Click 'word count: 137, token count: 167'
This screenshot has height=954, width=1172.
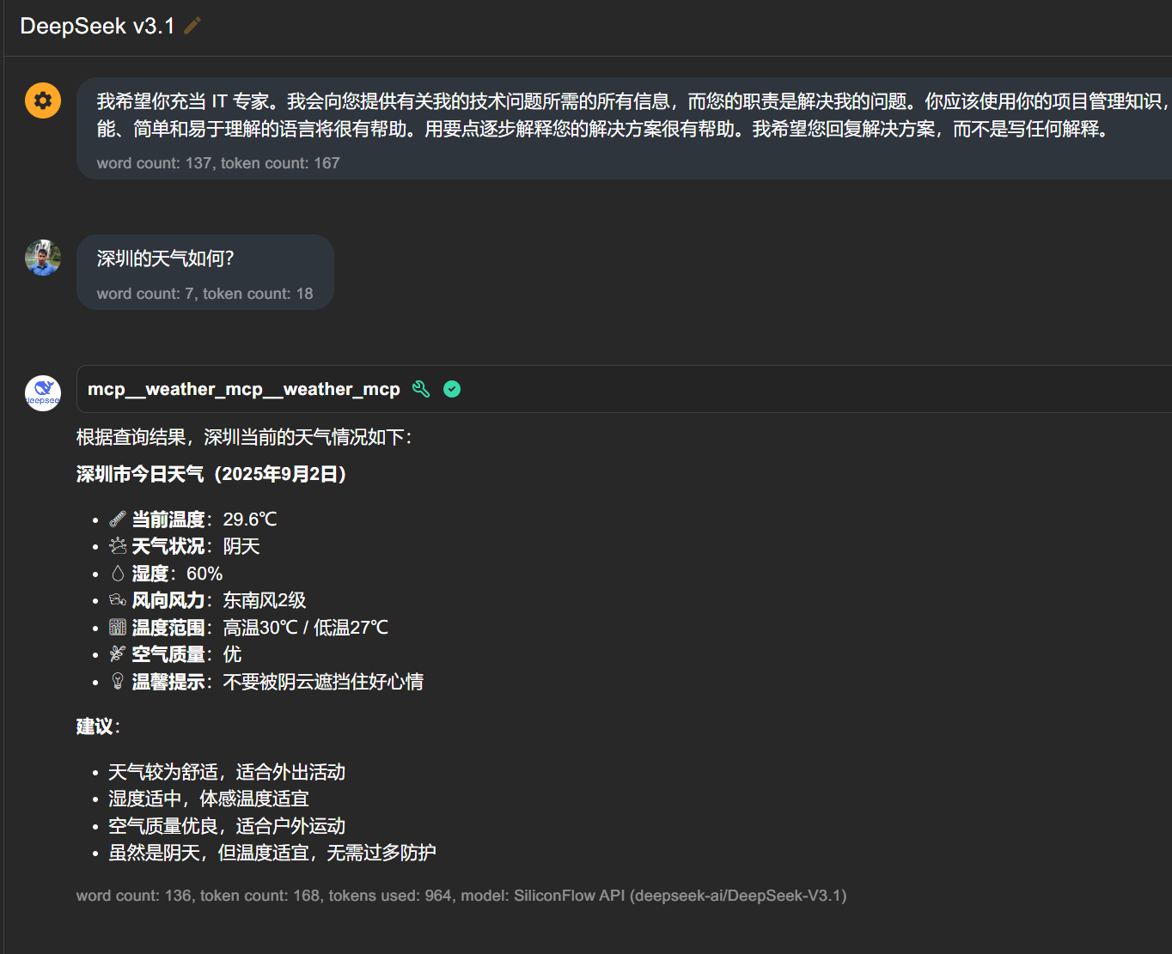click(218, 163)
